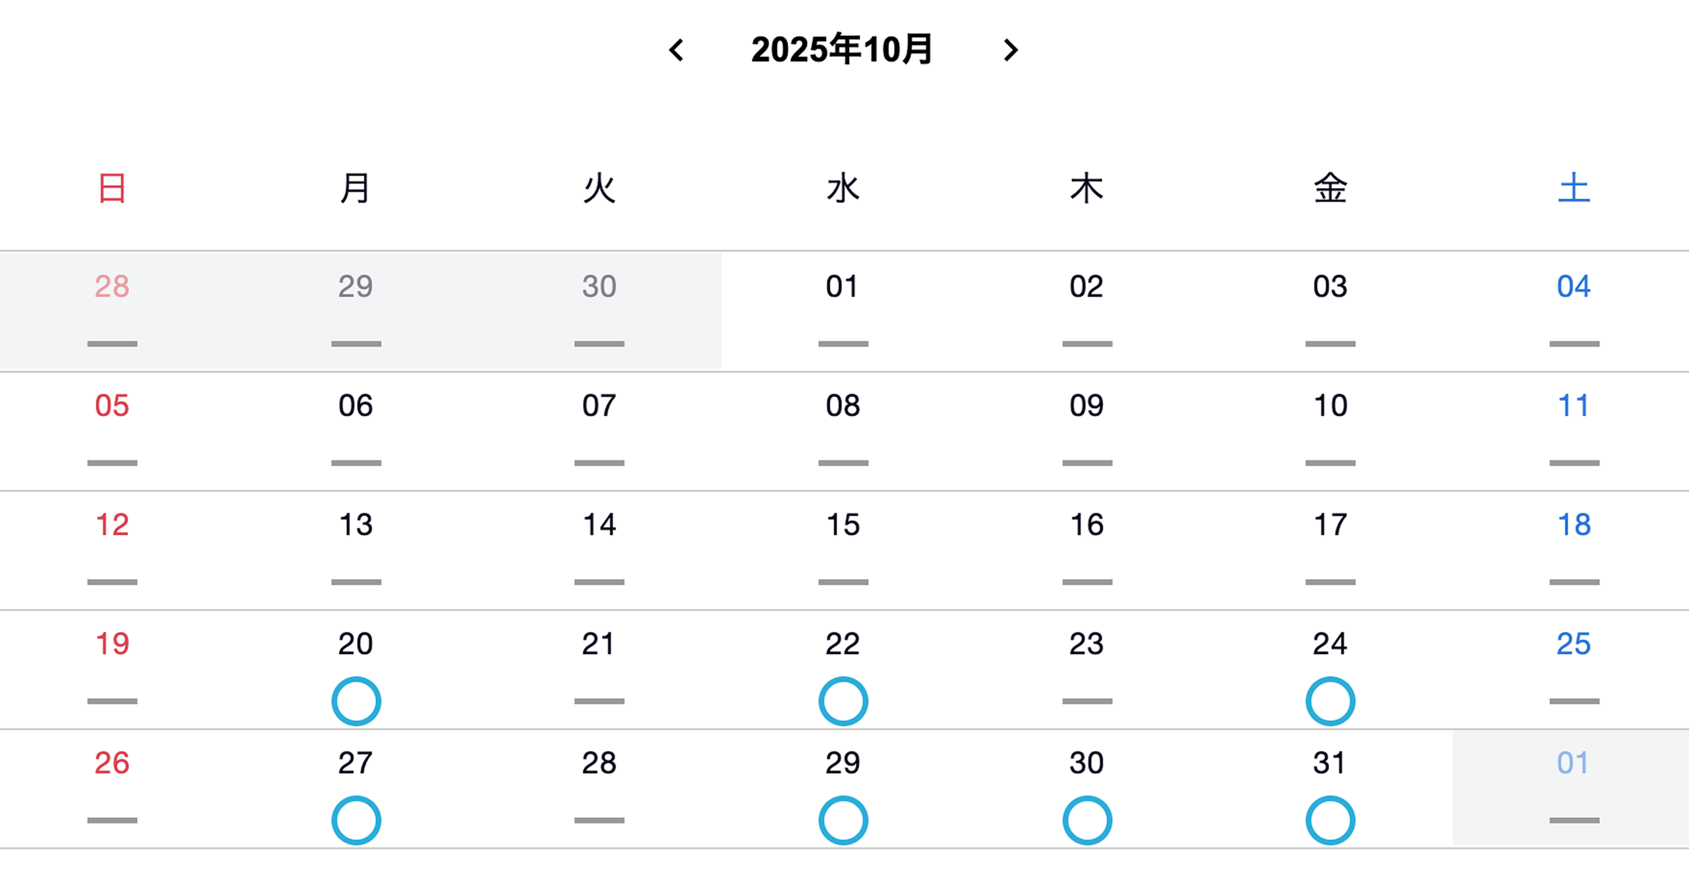Go to previous month with left chevron

coord(677,50)
